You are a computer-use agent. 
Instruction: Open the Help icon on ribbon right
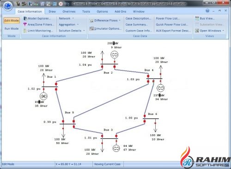pyautogui.click(x=207, y=11)
